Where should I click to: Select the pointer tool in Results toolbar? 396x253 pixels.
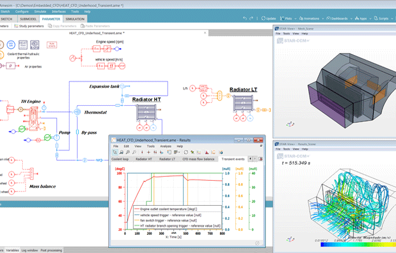click(x=115, y=152)
